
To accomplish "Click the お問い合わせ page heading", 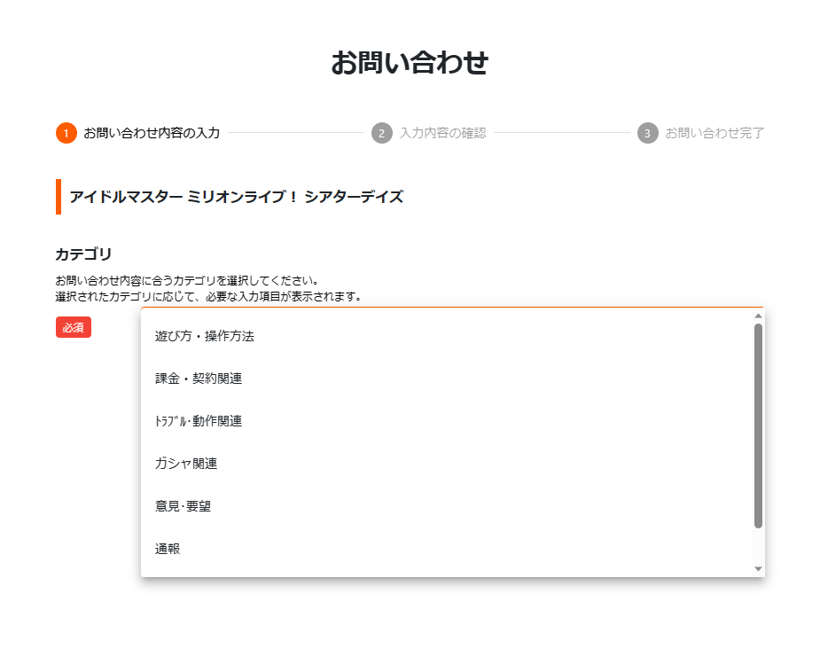I will click(410, 63).
